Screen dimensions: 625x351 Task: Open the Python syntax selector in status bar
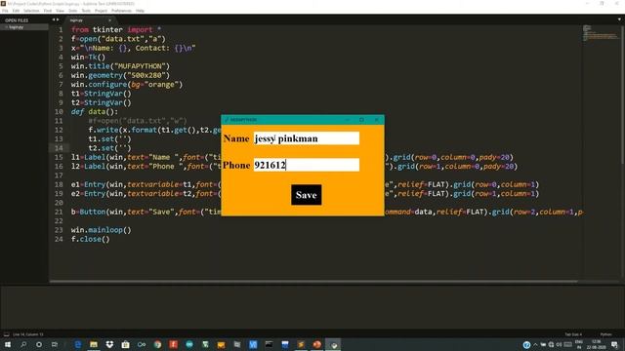tap(605, 334)
